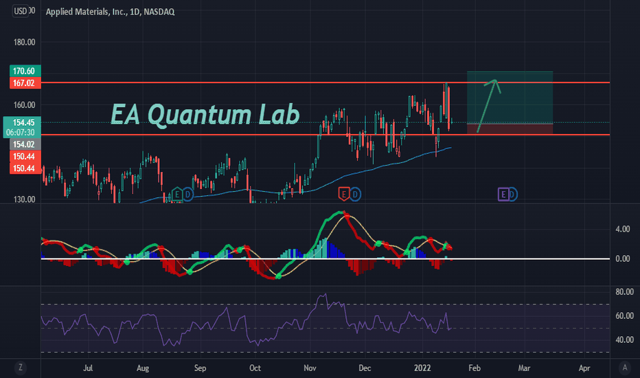Click the Mar time axis label
Screen dimensions: 640x378
[524, 368]
